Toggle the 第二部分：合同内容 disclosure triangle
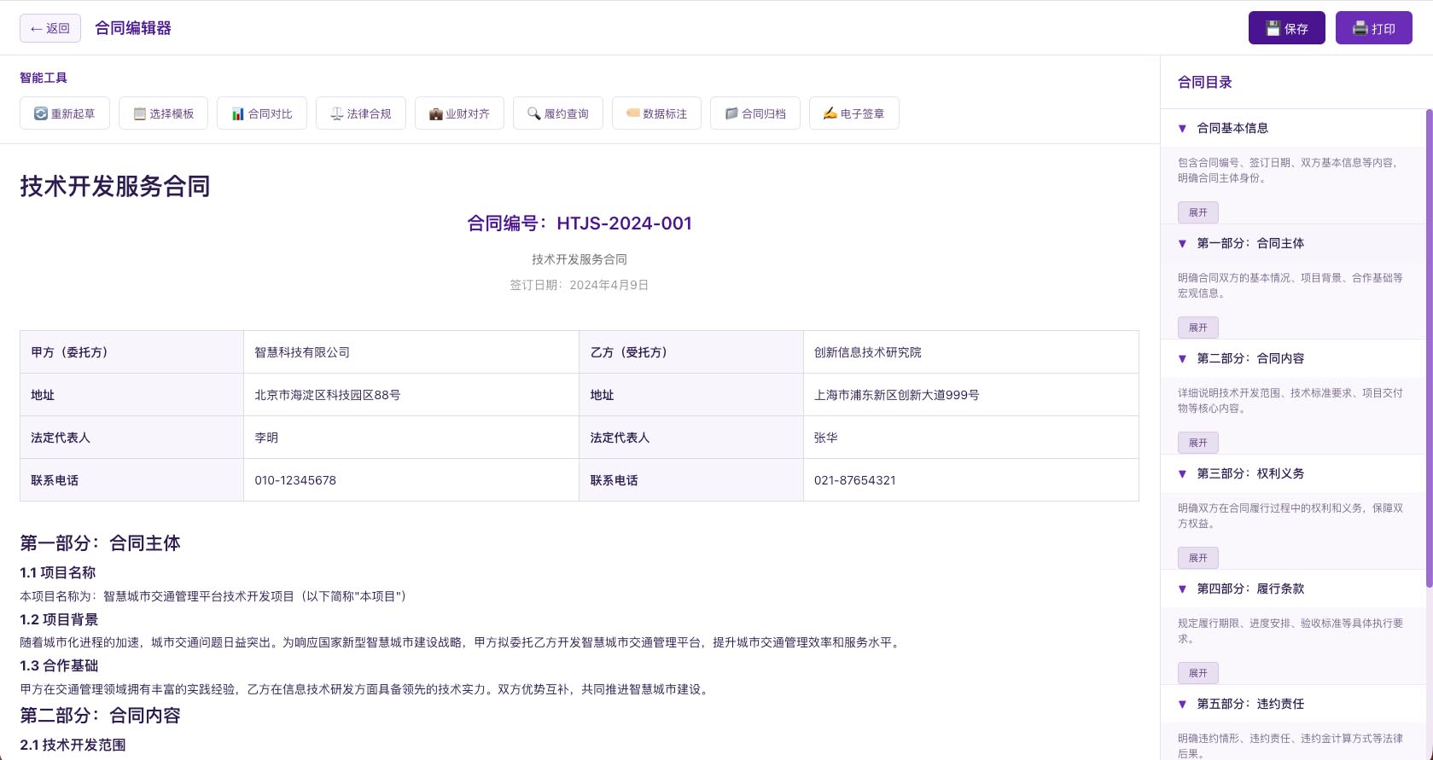1433x760 pixels. click(1182, 359)
